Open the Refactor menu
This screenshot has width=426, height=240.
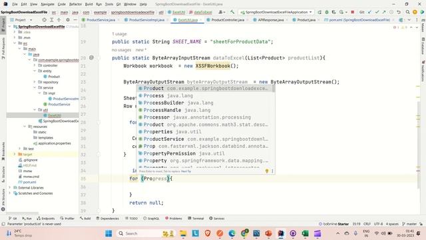coord(75,4)
